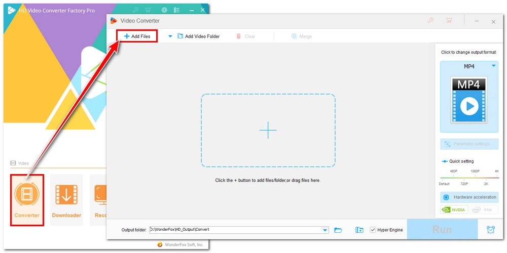Click Add Video Folder button
Viewport: 507px width, 253px height.
(x=199, y=36)
